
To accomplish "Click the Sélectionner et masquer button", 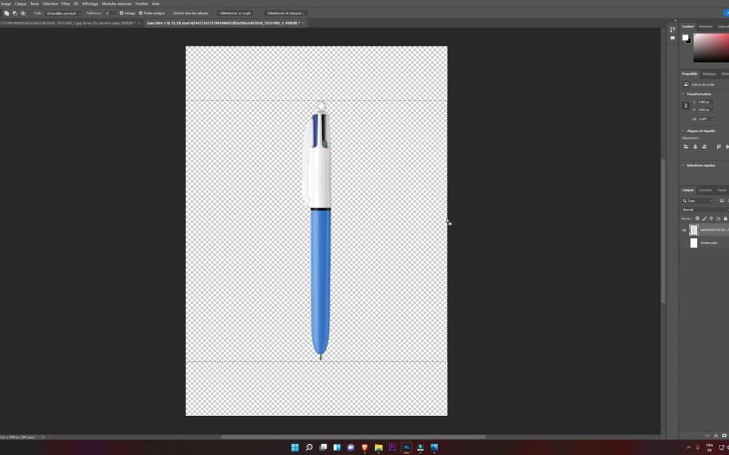I will pos(286,13).
